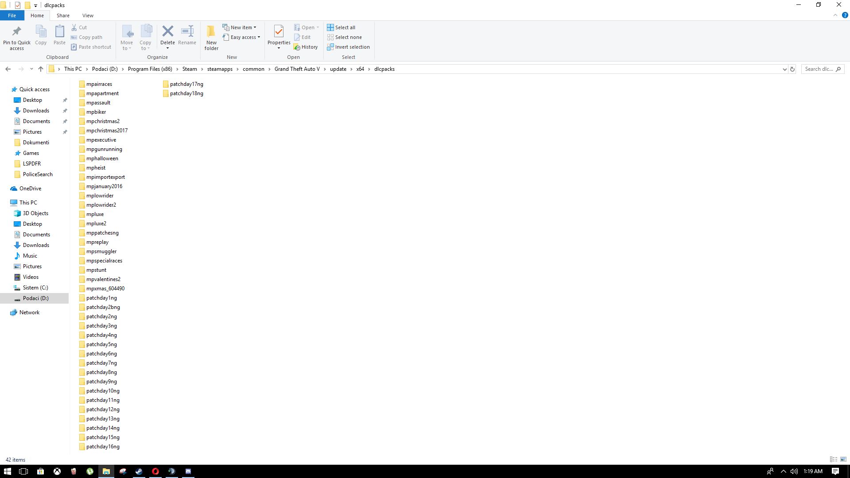Select the mpairraces folder
850x478 pixels.
click(x=96, y=84)
